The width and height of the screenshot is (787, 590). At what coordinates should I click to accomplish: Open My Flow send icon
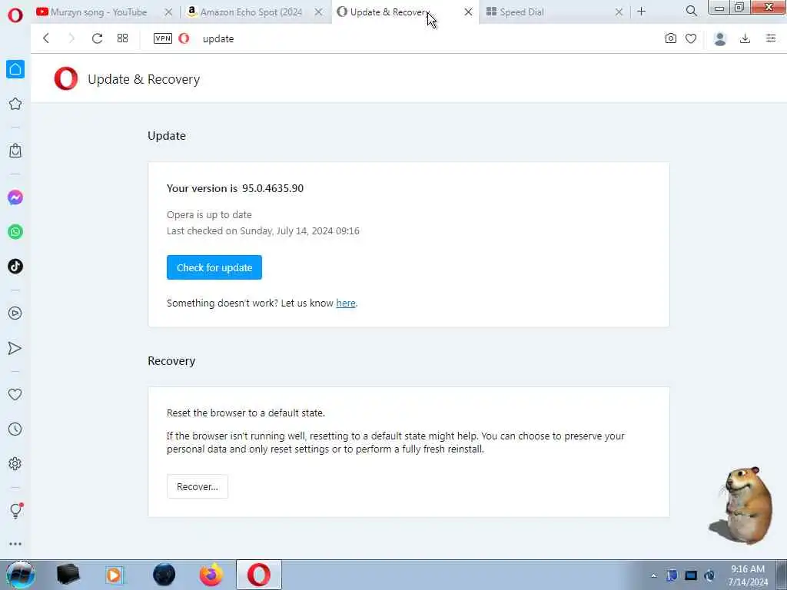pyautogui.click(x=15, y=348)
